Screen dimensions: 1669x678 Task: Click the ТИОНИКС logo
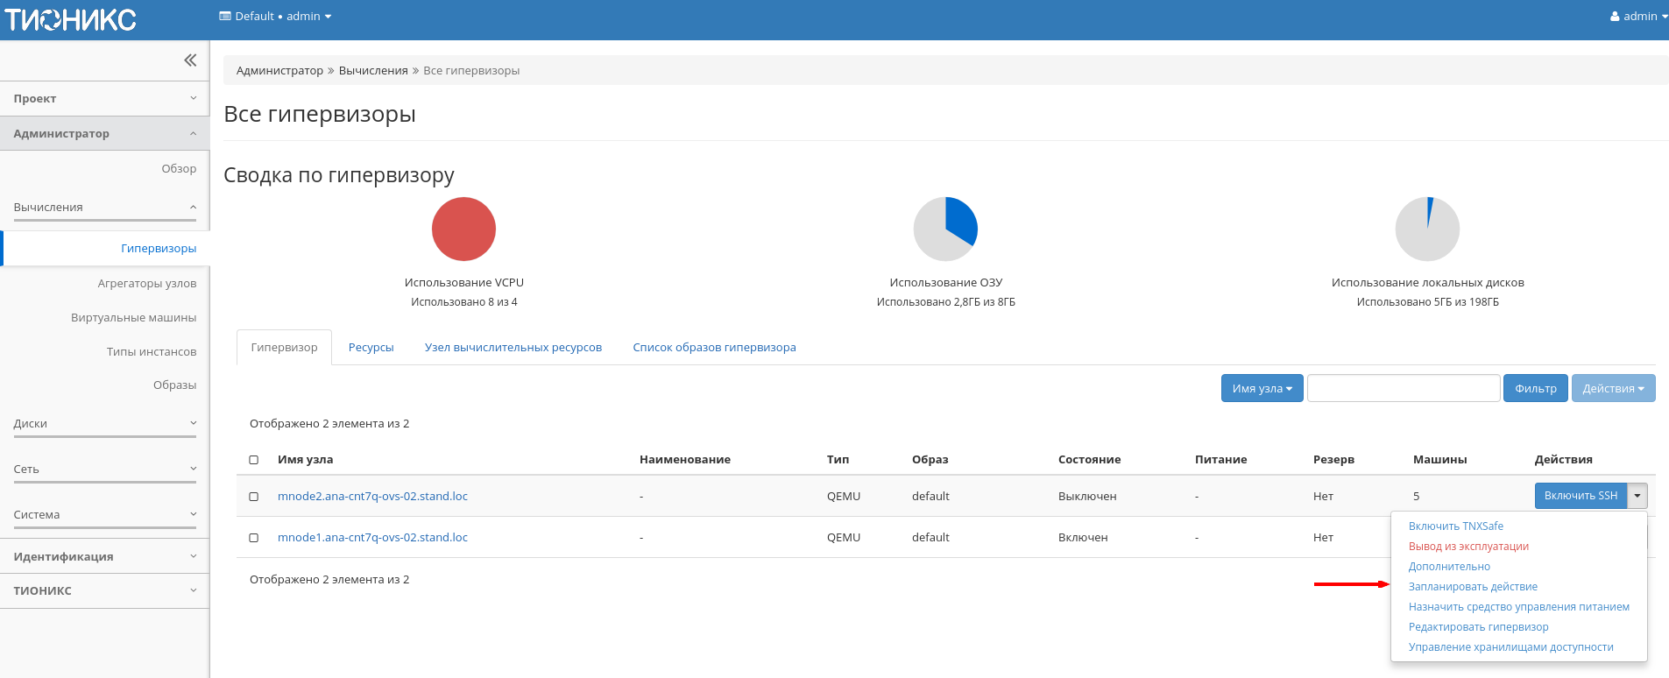point(71,19)
